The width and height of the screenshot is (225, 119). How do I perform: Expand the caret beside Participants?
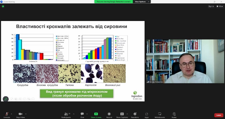(x=74, y=114)
